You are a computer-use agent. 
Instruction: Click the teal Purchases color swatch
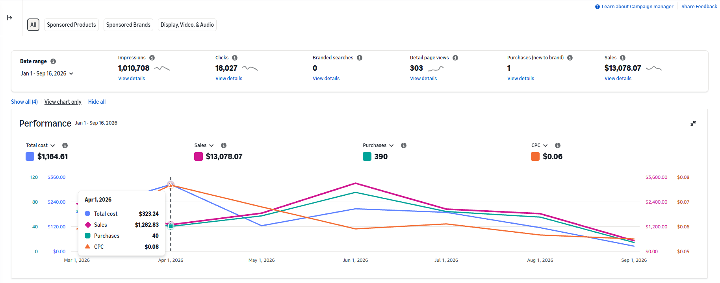367,156
